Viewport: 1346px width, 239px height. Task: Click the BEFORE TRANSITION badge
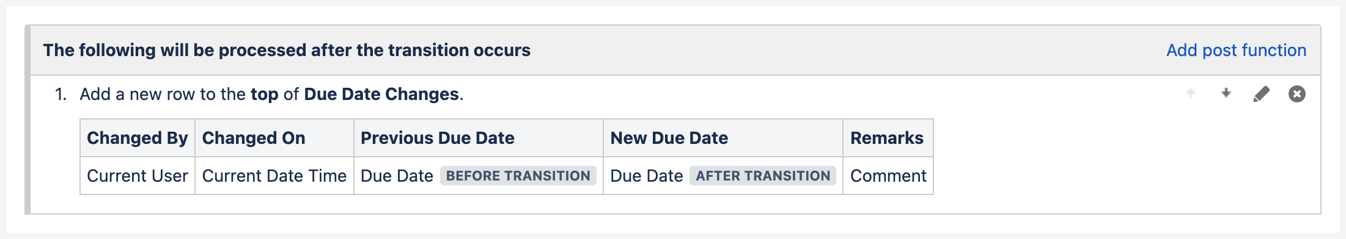pyautogui.click(x=518, y=176)
